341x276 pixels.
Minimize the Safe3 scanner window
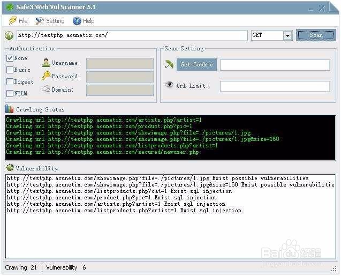pyautogui.click(x=310, y=9)
